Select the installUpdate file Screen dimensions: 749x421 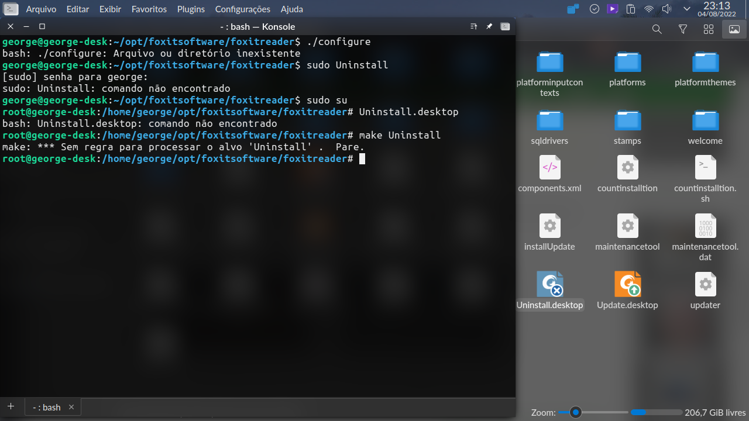pyautogui.click(x=549, y=233)
